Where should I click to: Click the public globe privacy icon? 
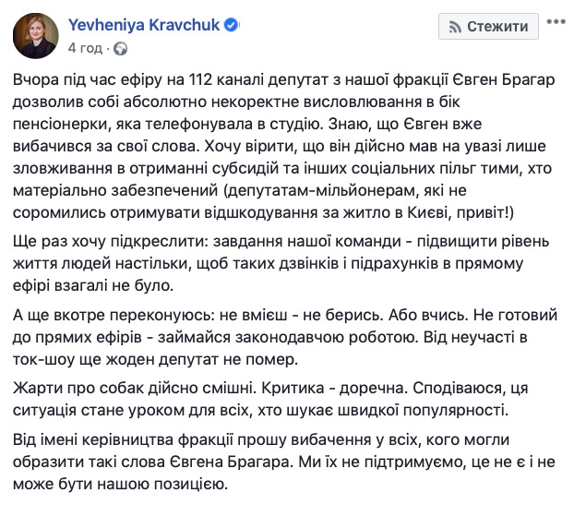121,48
